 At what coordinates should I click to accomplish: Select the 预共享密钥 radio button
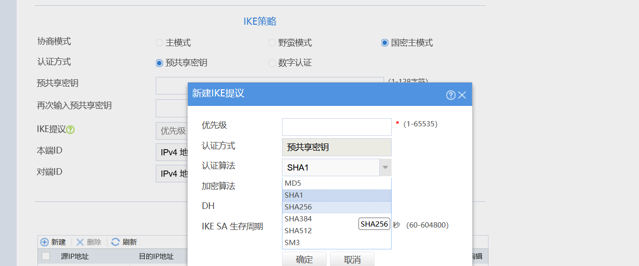tap(160, 63)
